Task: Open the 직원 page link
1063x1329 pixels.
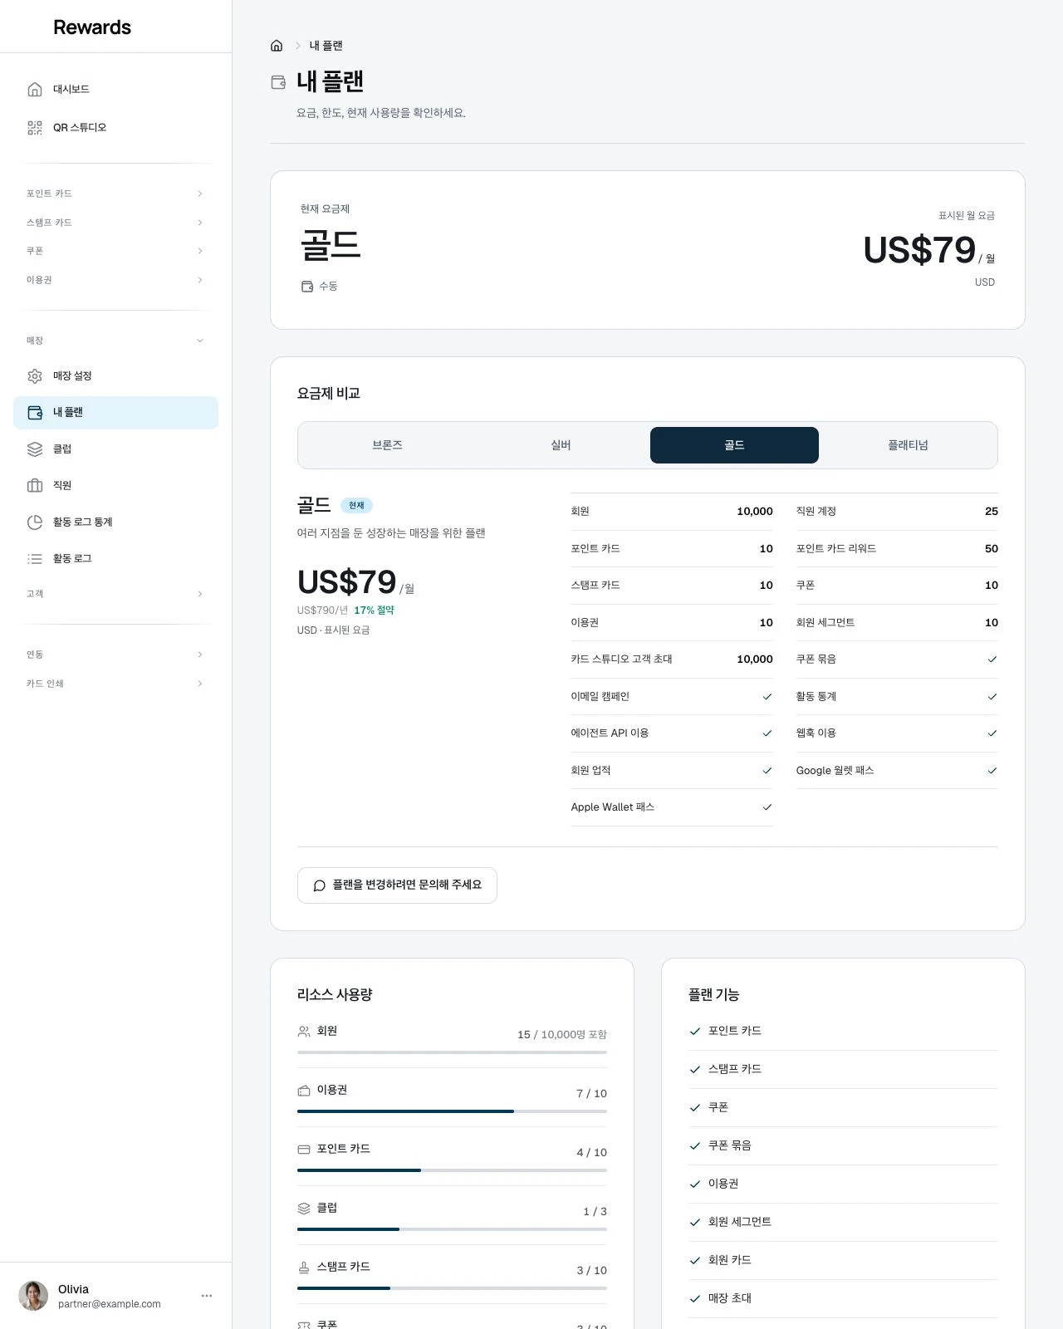Action: [x=115, y=485]
